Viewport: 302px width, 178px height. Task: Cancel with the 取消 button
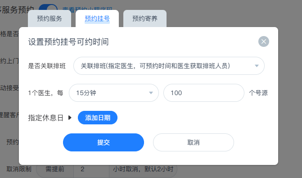pyautogui.click(x=194, y=142)
